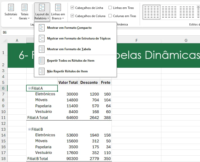
Task: Select Mostrar em Formato de Estrutura de Tópicos
Action: click(x=75, y=38)
